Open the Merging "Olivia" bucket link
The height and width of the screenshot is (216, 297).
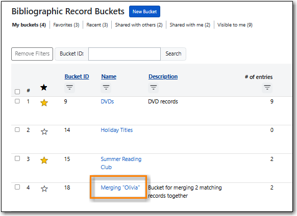[120, 187]
